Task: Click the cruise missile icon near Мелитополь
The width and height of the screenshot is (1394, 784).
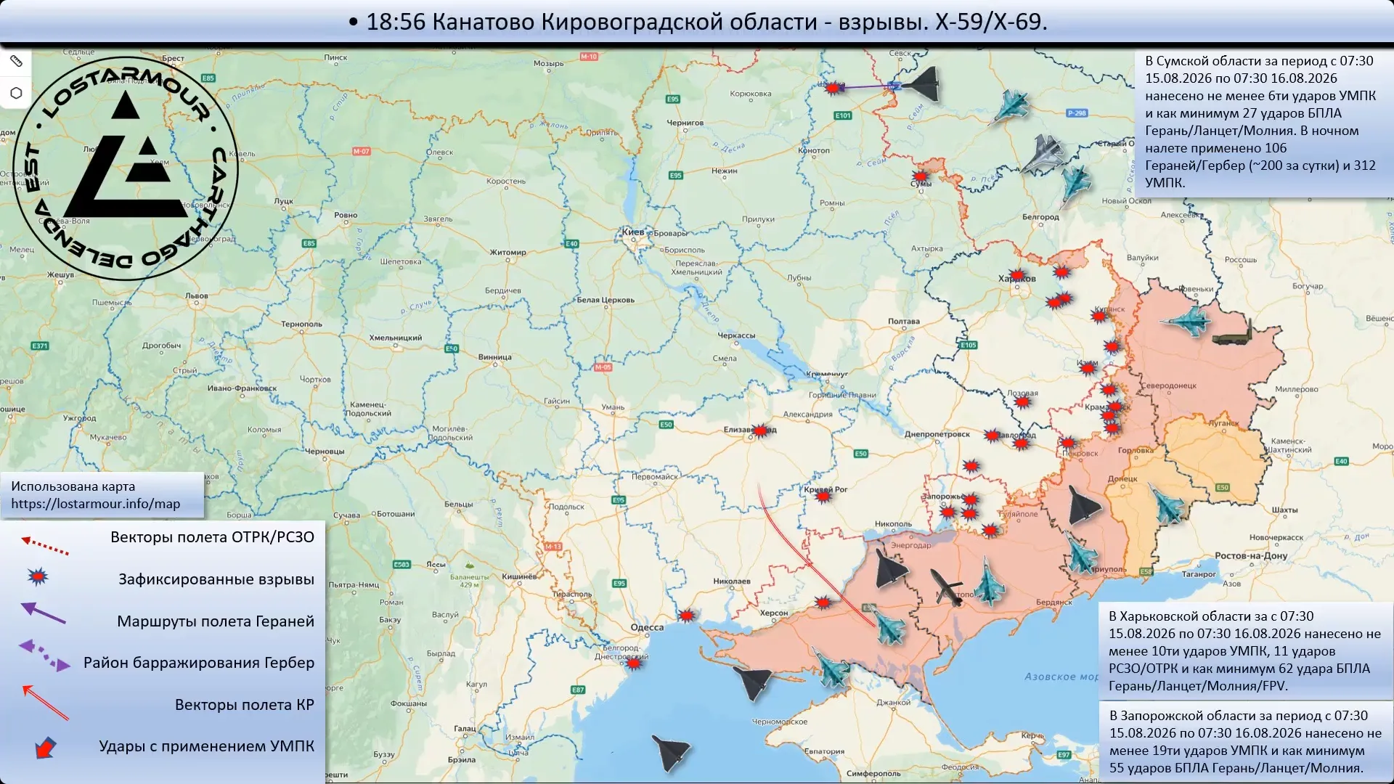Action: click(947, 587)
